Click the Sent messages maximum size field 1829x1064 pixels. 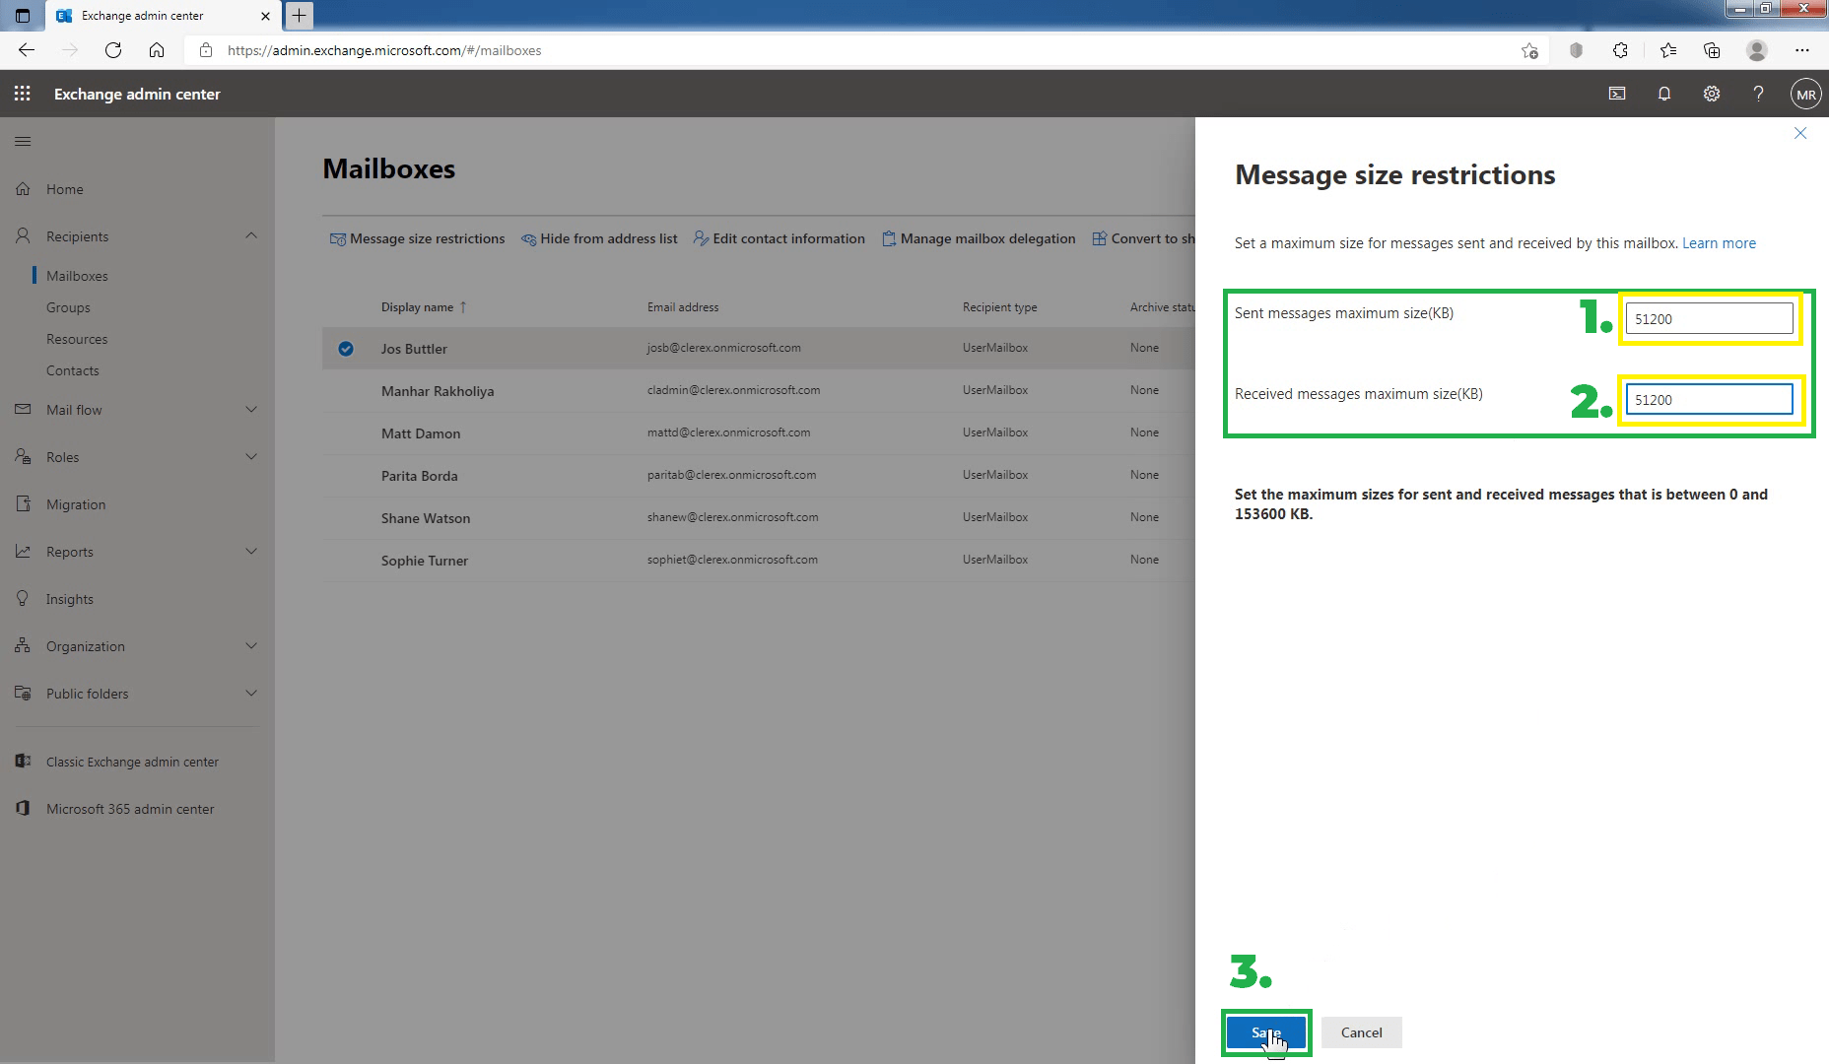1709,317
